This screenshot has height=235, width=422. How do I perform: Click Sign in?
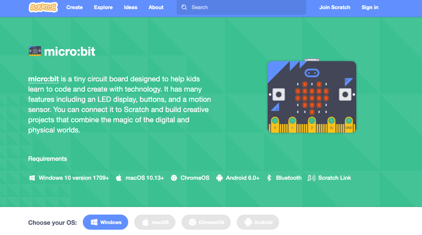point(370,8)
